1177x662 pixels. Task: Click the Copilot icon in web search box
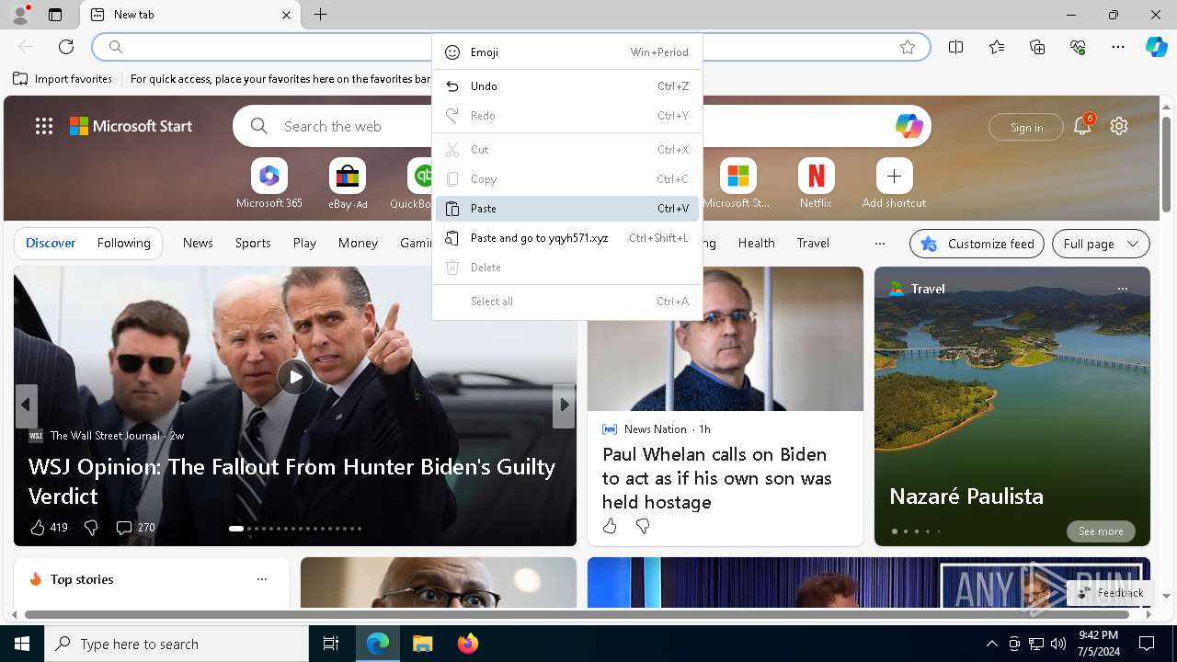[x=908, y=126]
